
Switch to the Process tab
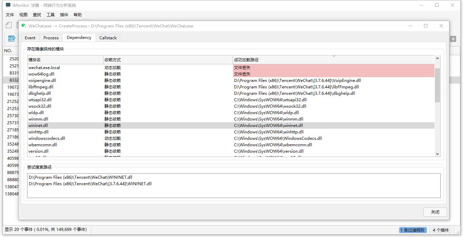point(51,38)
